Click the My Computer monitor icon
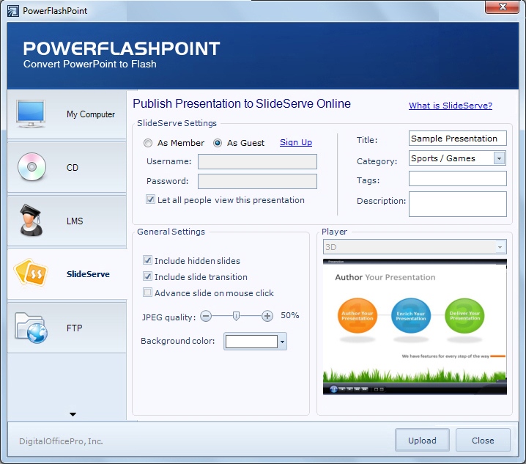526x464 pixels. 32,114
